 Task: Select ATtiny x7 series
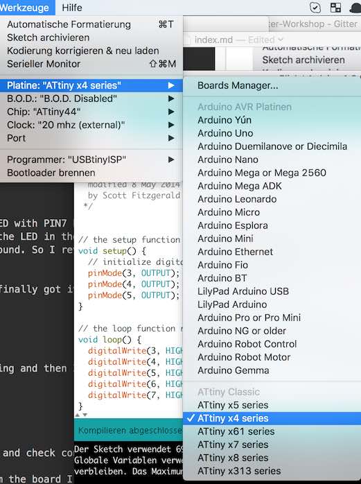[x=272, y=444]
